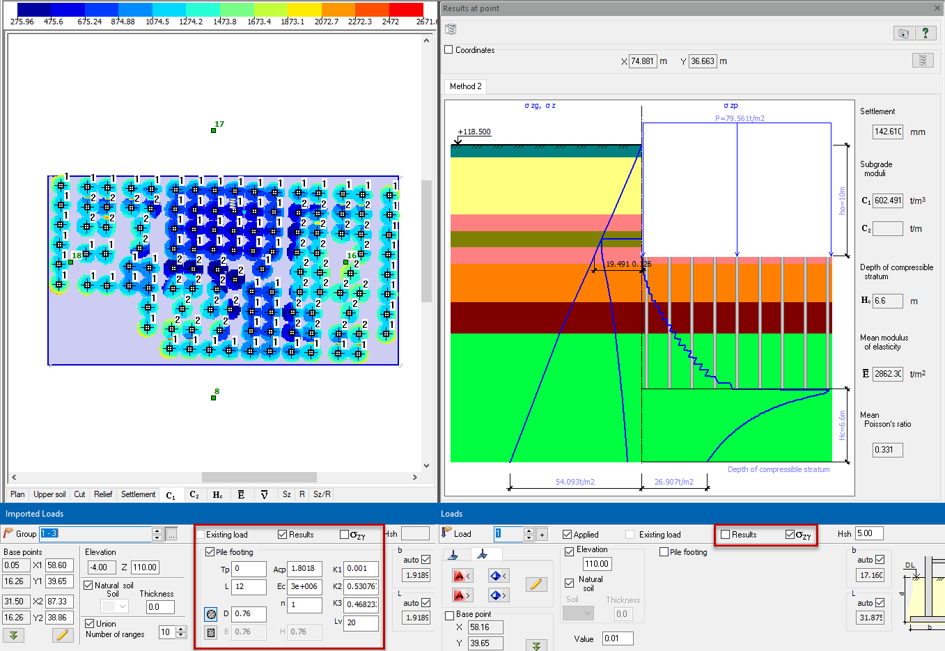Switch to the Settlement tab
The height and width of the screenshot is (651, 945).
[x=138, y=494]
